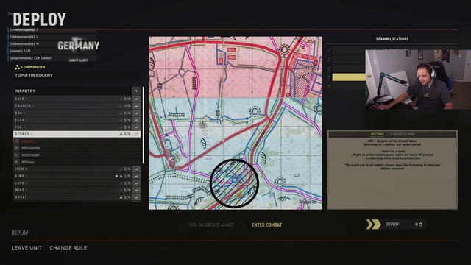471x265 pixels.
Task: Expand the LOVE squad row
Action: (73, 183)
